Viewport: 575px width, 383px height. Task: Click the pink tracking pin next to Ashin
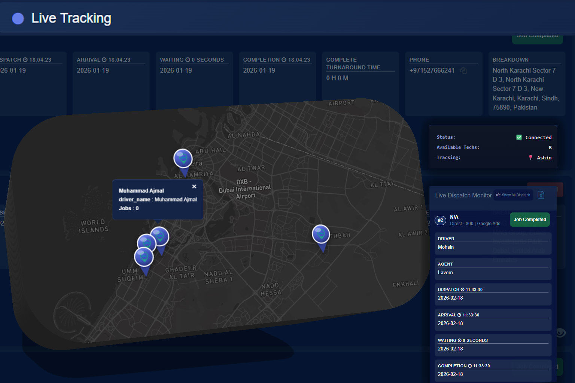click(x=530, y=157)
